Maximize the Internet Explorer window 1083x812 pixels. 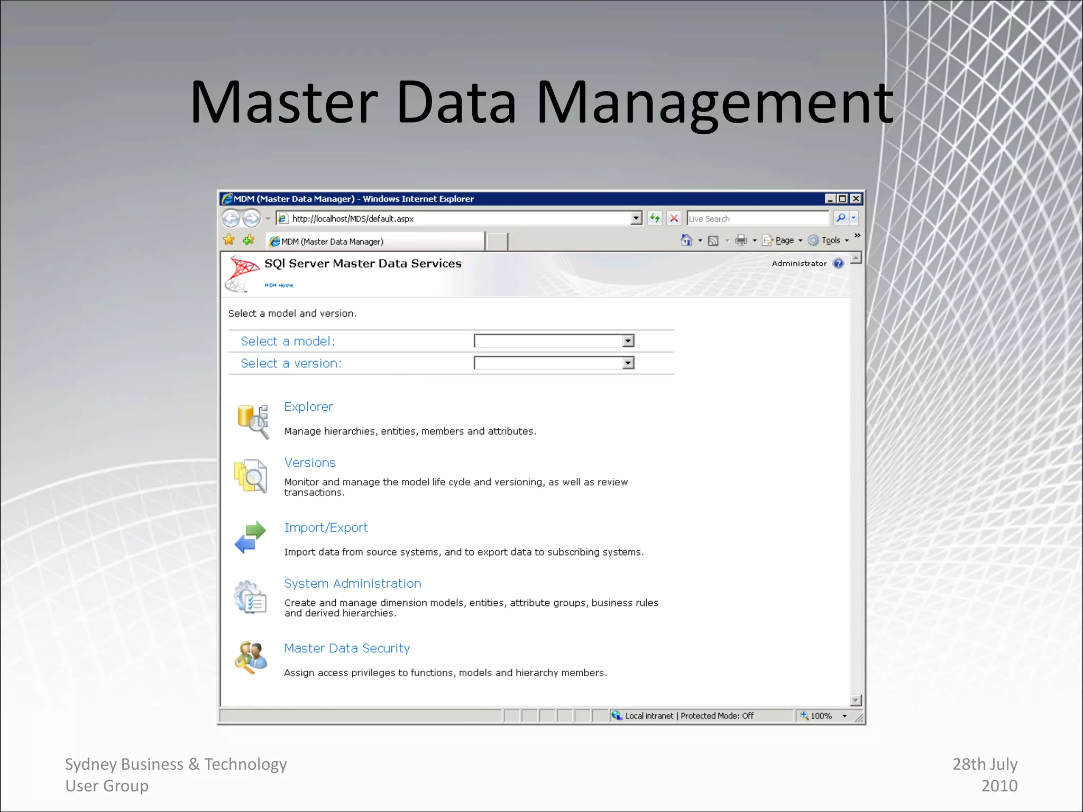coord(842,199)
